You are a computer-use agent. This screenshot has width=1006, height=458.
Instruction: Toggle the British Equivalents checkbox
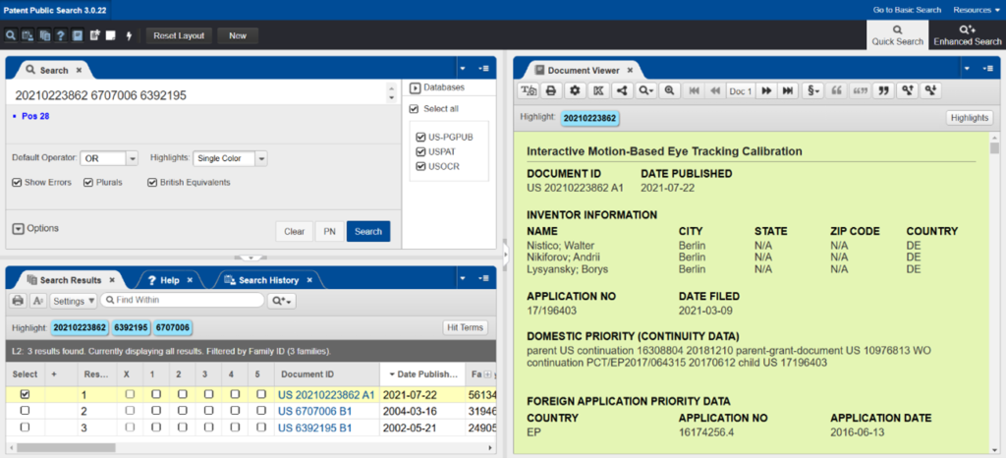pyautogui.click(x=152, y=182)
